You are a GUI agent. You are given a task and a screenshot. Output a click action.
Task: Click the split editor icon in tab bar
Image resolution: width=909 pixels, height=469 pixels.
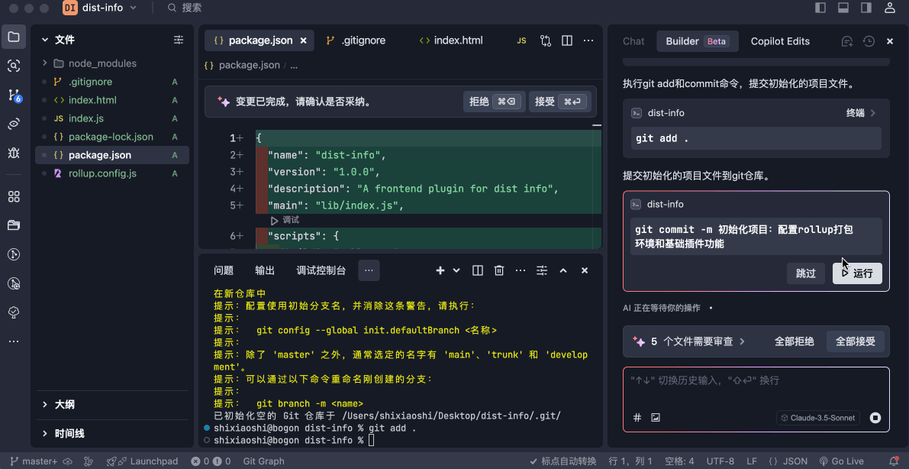567,40
